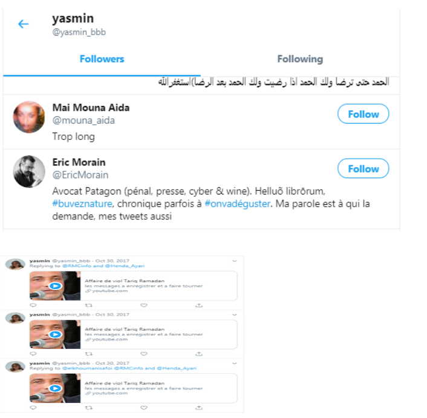This screenshot has height=418, width=427.
Task: Play the first Tariq Ramadan video
Action: point(55,286)
